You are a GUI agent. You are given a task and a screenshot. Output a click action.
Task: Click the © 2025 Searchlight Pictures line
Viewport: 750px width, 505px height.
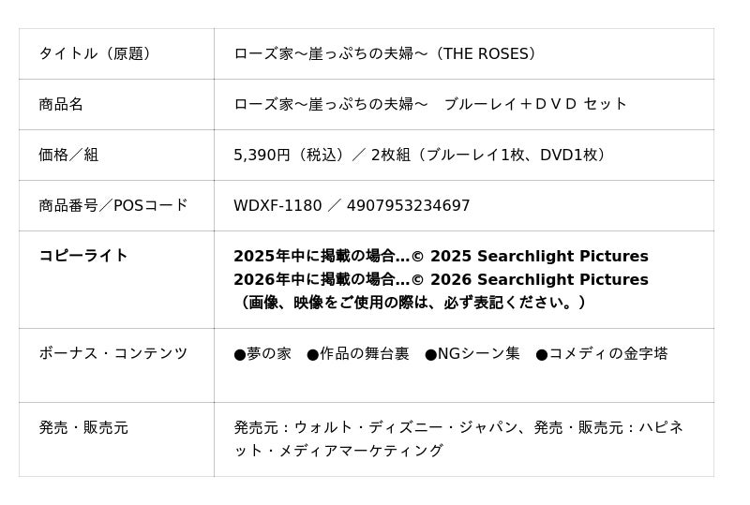441,257
